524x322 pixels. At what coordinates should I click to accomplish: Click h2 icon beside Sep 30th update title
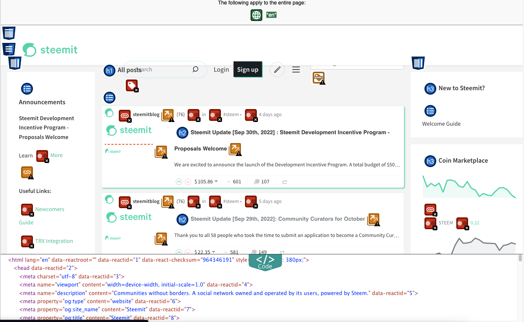point(182,133)
